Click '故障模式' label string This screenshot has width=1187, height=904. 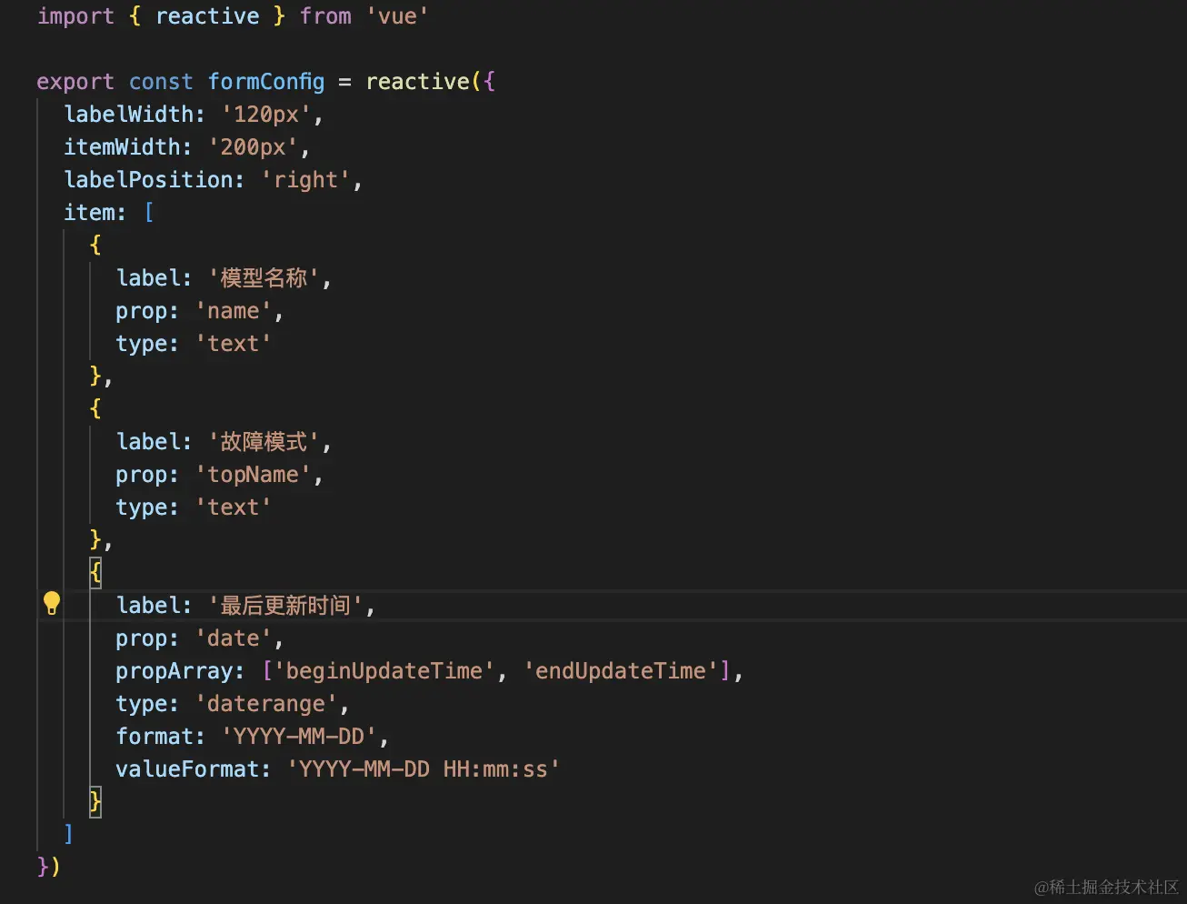click(x=264, y=442)
